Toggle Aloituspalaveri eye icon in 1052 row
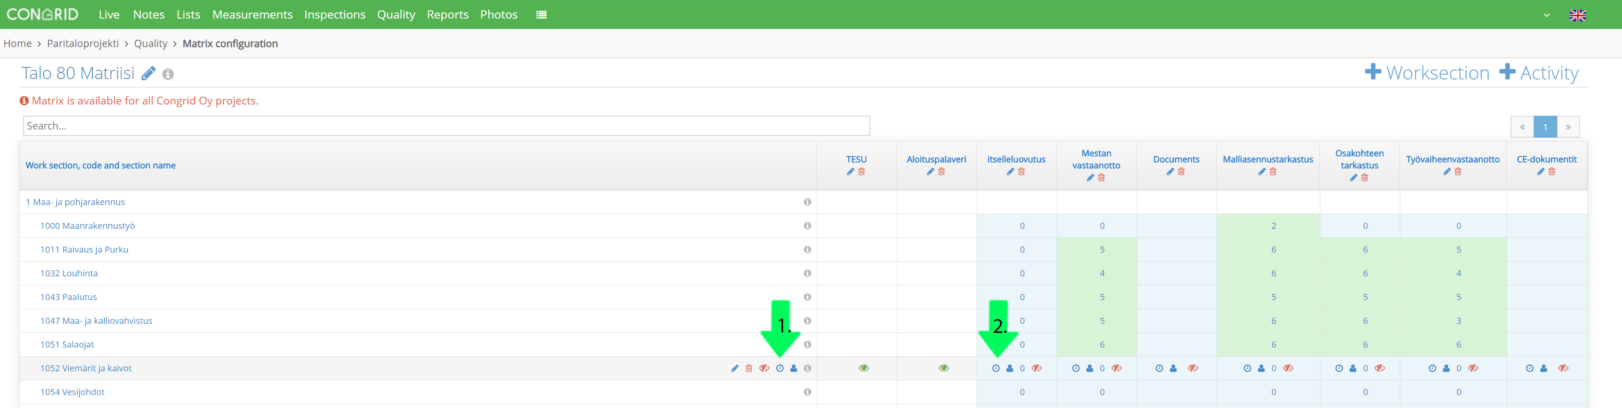 click(x=943, y=368)
